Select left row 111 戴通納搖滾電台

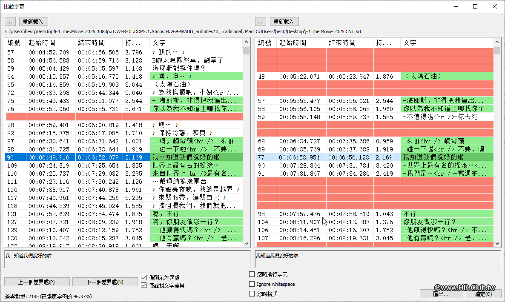coord(123,181)
